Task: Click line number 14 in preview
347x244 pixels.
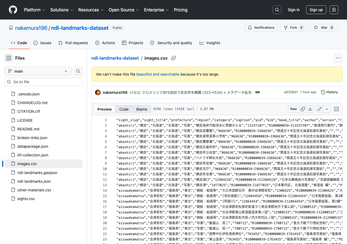Action: (x=105, y=190)
